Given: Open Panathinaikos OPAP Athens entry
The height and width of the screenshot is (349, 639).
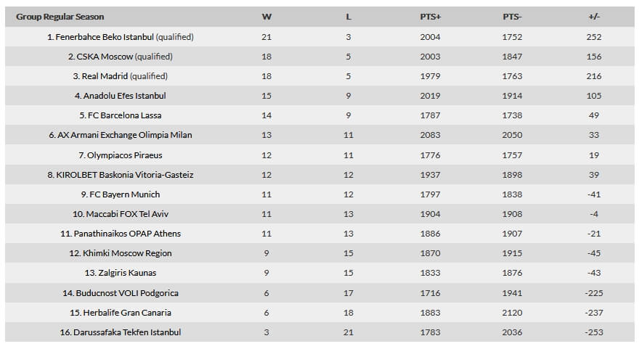Looking at the screenshot, I should click(x=127, y=234).
